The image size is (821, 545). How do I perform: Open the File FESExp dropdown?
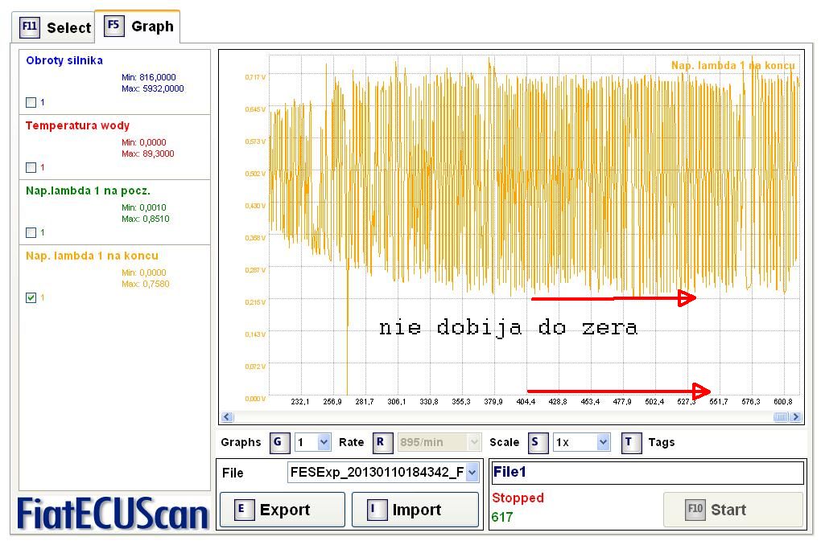pyautogui.click(x=383, y=473)
